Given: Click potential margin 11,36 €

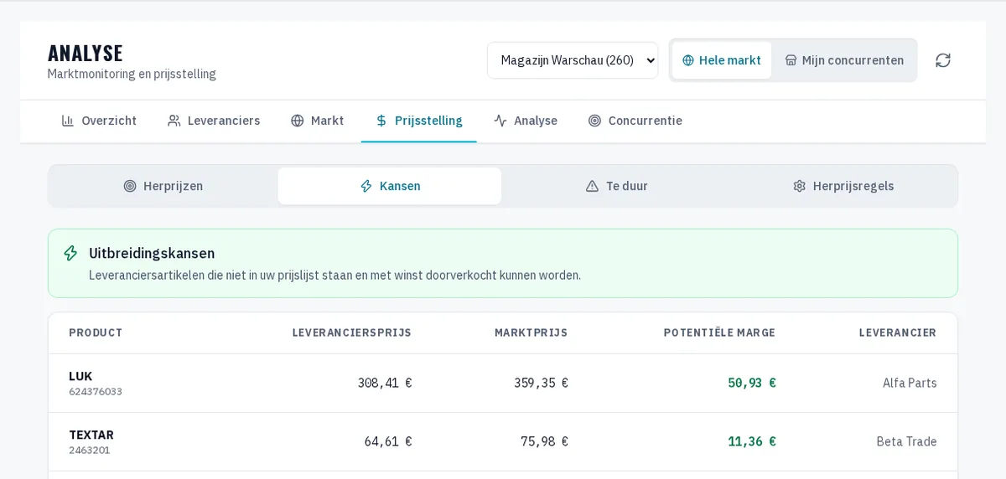Looking at the screenshot, I should coord(752,441).
